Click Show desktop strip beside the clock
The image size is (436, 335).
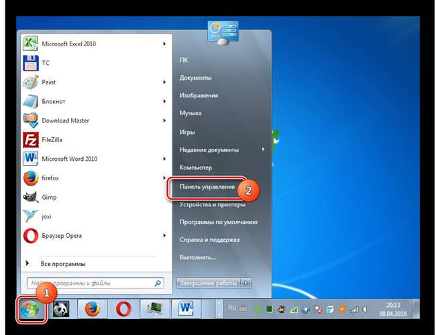coord(417,309)
